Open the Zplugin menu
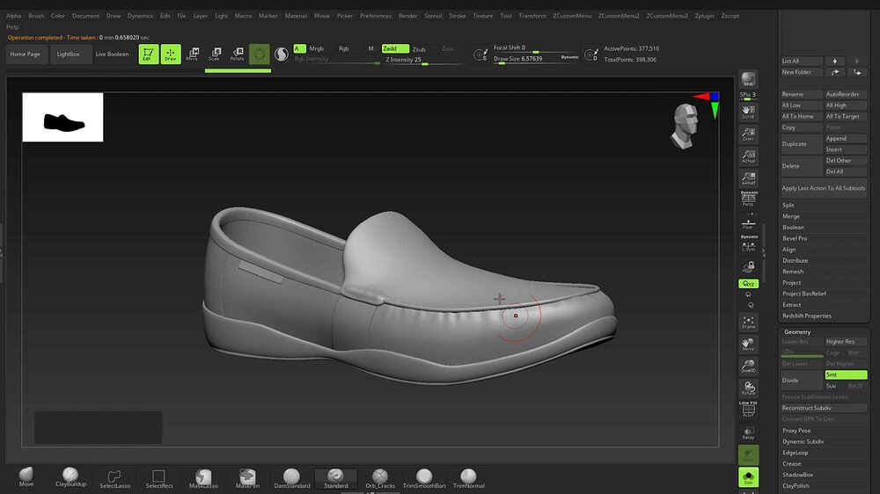 [705, 16]
